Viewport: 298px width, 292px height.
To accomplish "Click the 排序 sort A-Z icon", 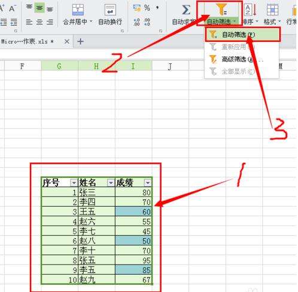I will click(251, 10).
